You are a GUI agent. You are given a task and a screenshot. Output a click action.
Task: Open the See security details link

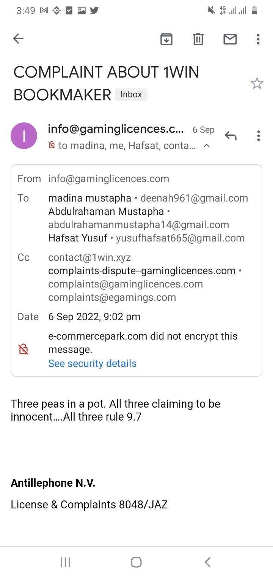(x=92, y=364)
